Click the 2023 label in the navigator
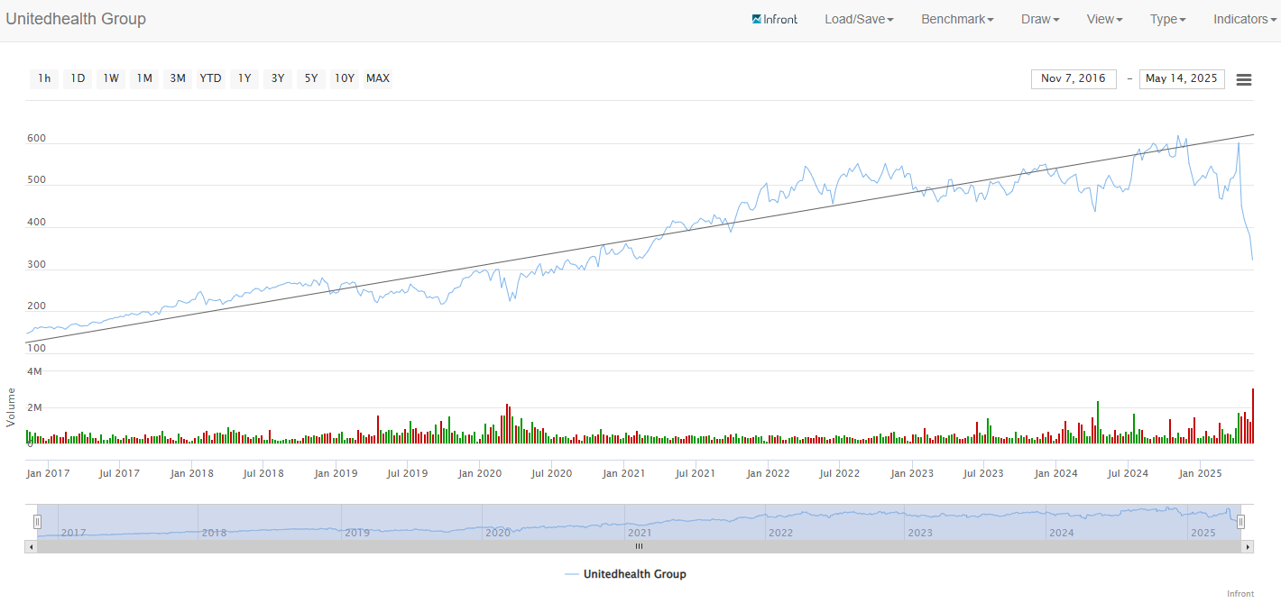Viewport: 1281px width, 603px height. [920, 533]
